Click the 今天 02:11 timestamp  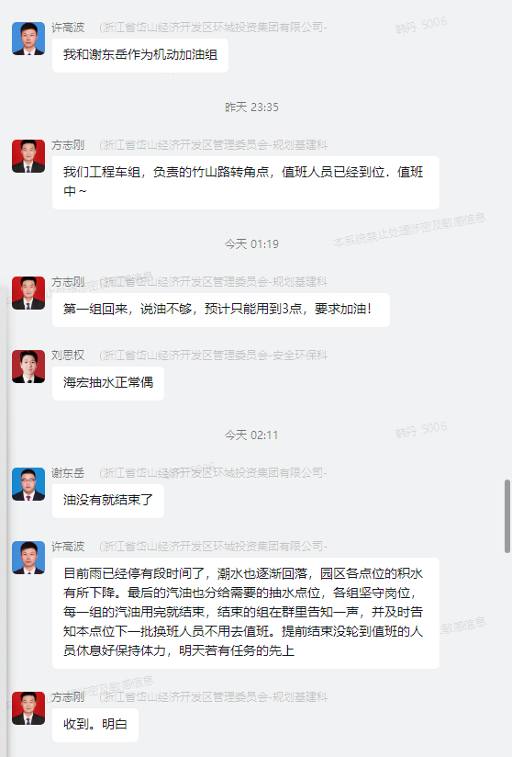pos(251,435)
